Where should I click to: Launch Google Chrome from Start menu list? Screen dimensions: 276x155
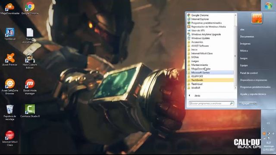coord(210,15)
